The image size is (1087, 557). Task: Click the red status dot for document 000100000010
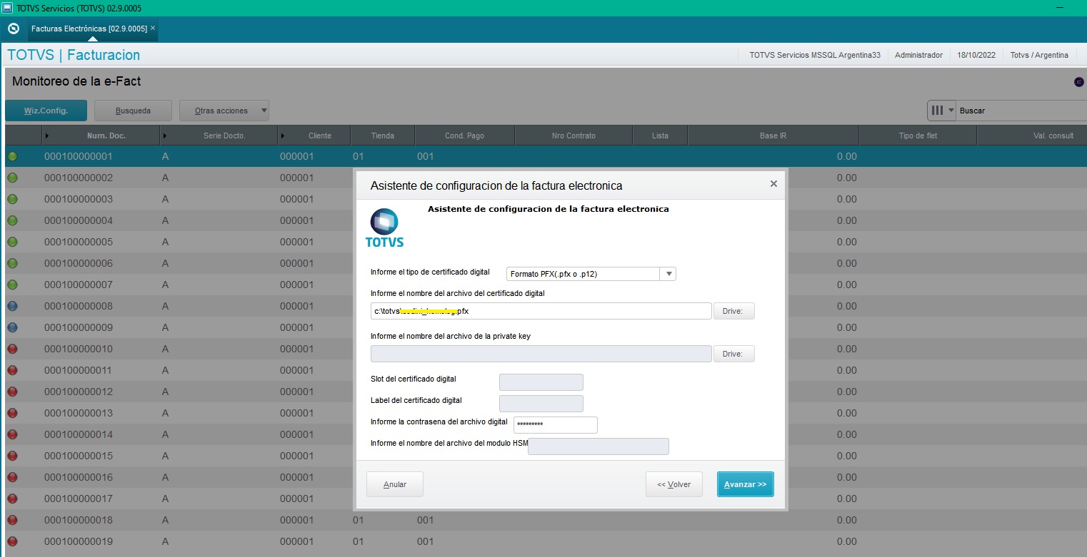[x=12, y=349]
